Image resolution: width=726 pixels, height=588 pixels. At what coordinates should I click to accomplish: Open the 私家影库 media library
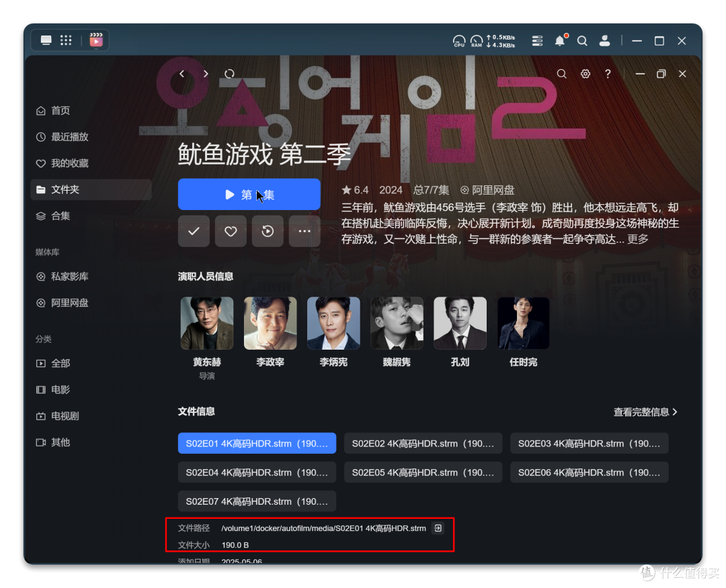coord(91,277)
